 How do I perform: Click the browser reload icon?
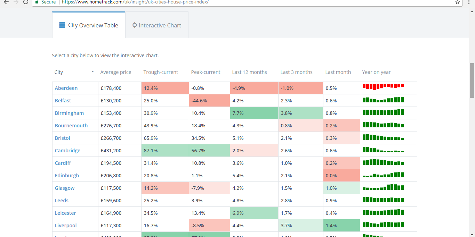pos(26,2)
